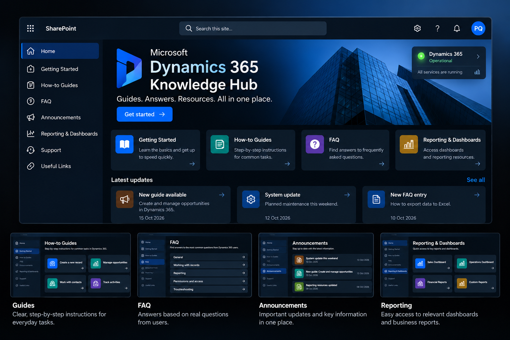Open FAQ card arrow
Image resolution: width=510 pixels, height=340 pixels.
point(382,164)
